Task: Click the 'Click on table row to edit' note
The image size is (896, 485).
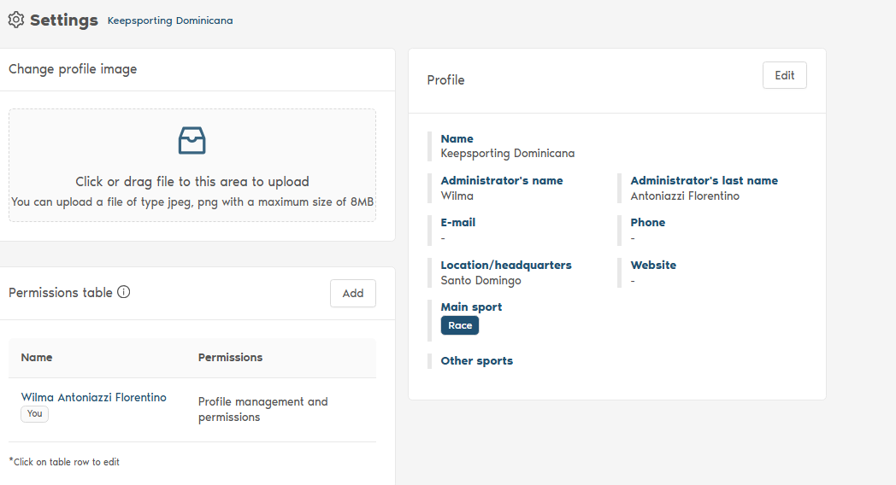Action: click(64, 462)
